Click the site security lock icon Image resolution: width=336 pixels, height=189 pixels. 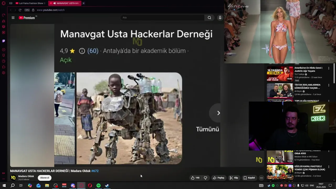tap(33, 10)
